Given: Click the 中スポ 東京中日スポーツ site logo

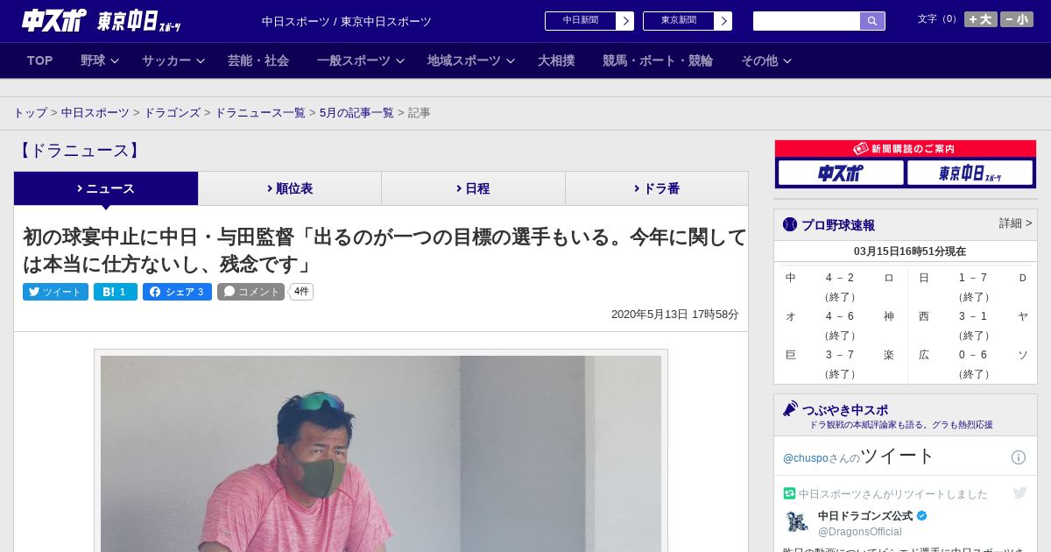Looking at the screenshot, I should pos(102,21).
